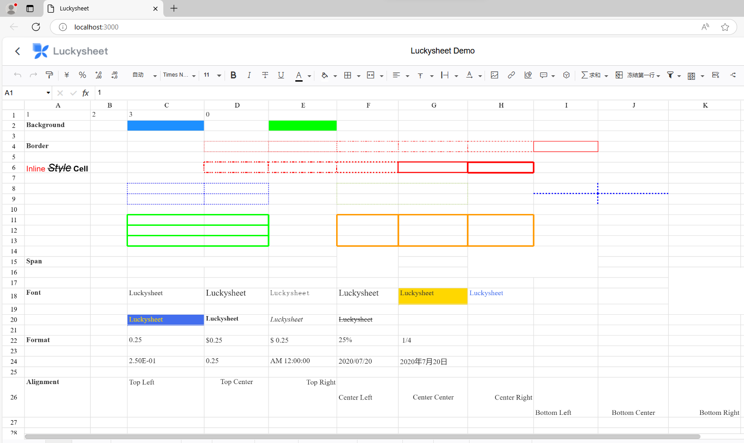This screenshot has height=443, width=744.
Task: Activate the format painter tool
Action: point(49,75)
